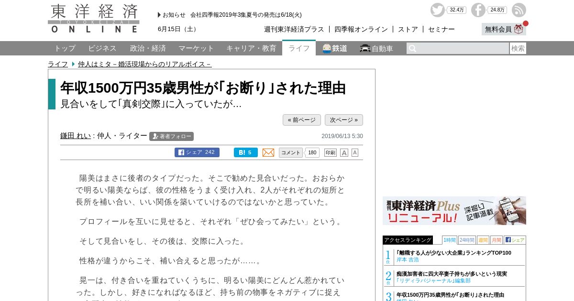Open the ストア link
Screen dimensions: 574x301
pos(408,29)
